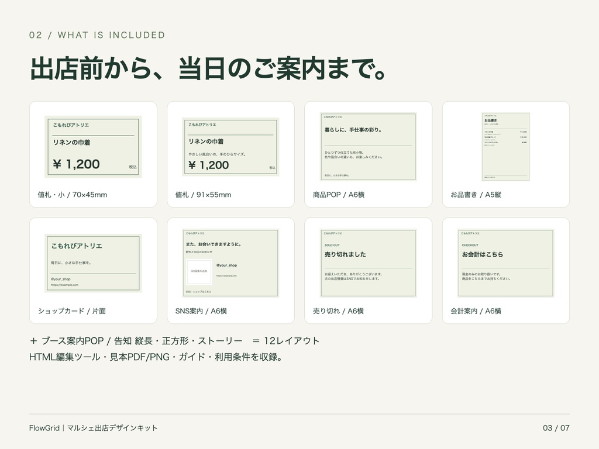Click 売り切れました inside the sold out preview
The height and width of the screenshot is (449, 599).
(345, 254)
